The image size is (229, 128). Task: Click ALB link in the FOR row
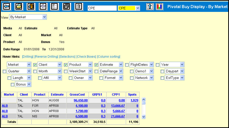pyautogui.click(x=5, y=106)
